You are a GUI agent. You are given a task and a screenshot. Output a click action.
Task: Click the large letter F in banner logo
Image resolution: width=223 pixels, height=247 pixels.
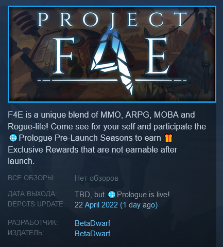click(64, 56)
